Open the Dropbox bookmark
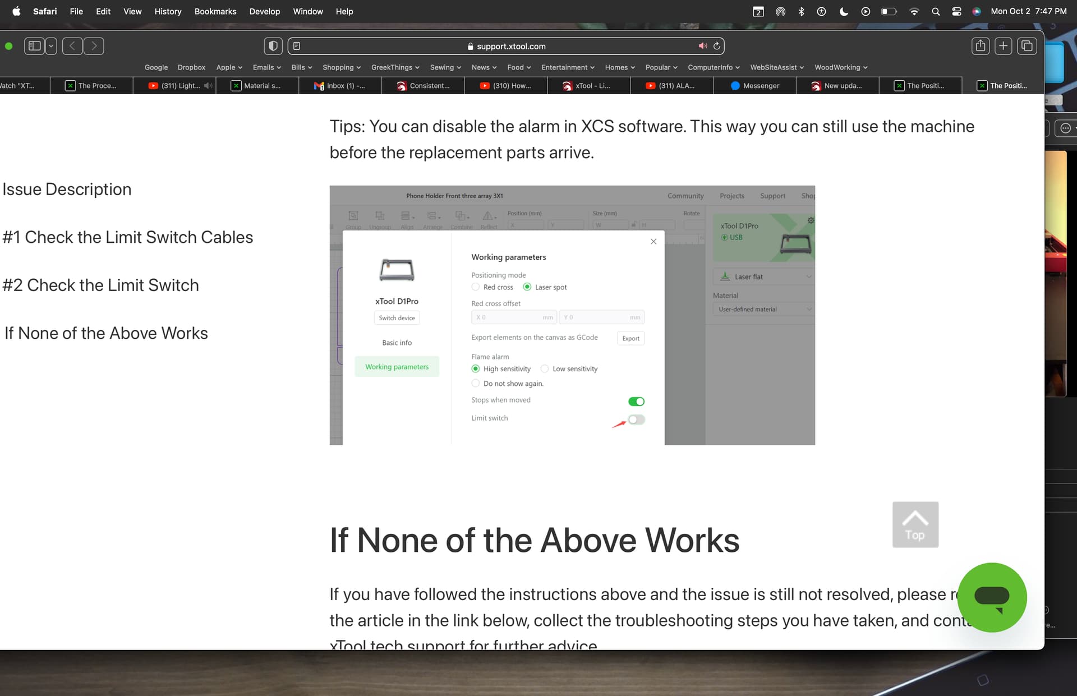This screenshot has height=696, width=1077. 191,67
